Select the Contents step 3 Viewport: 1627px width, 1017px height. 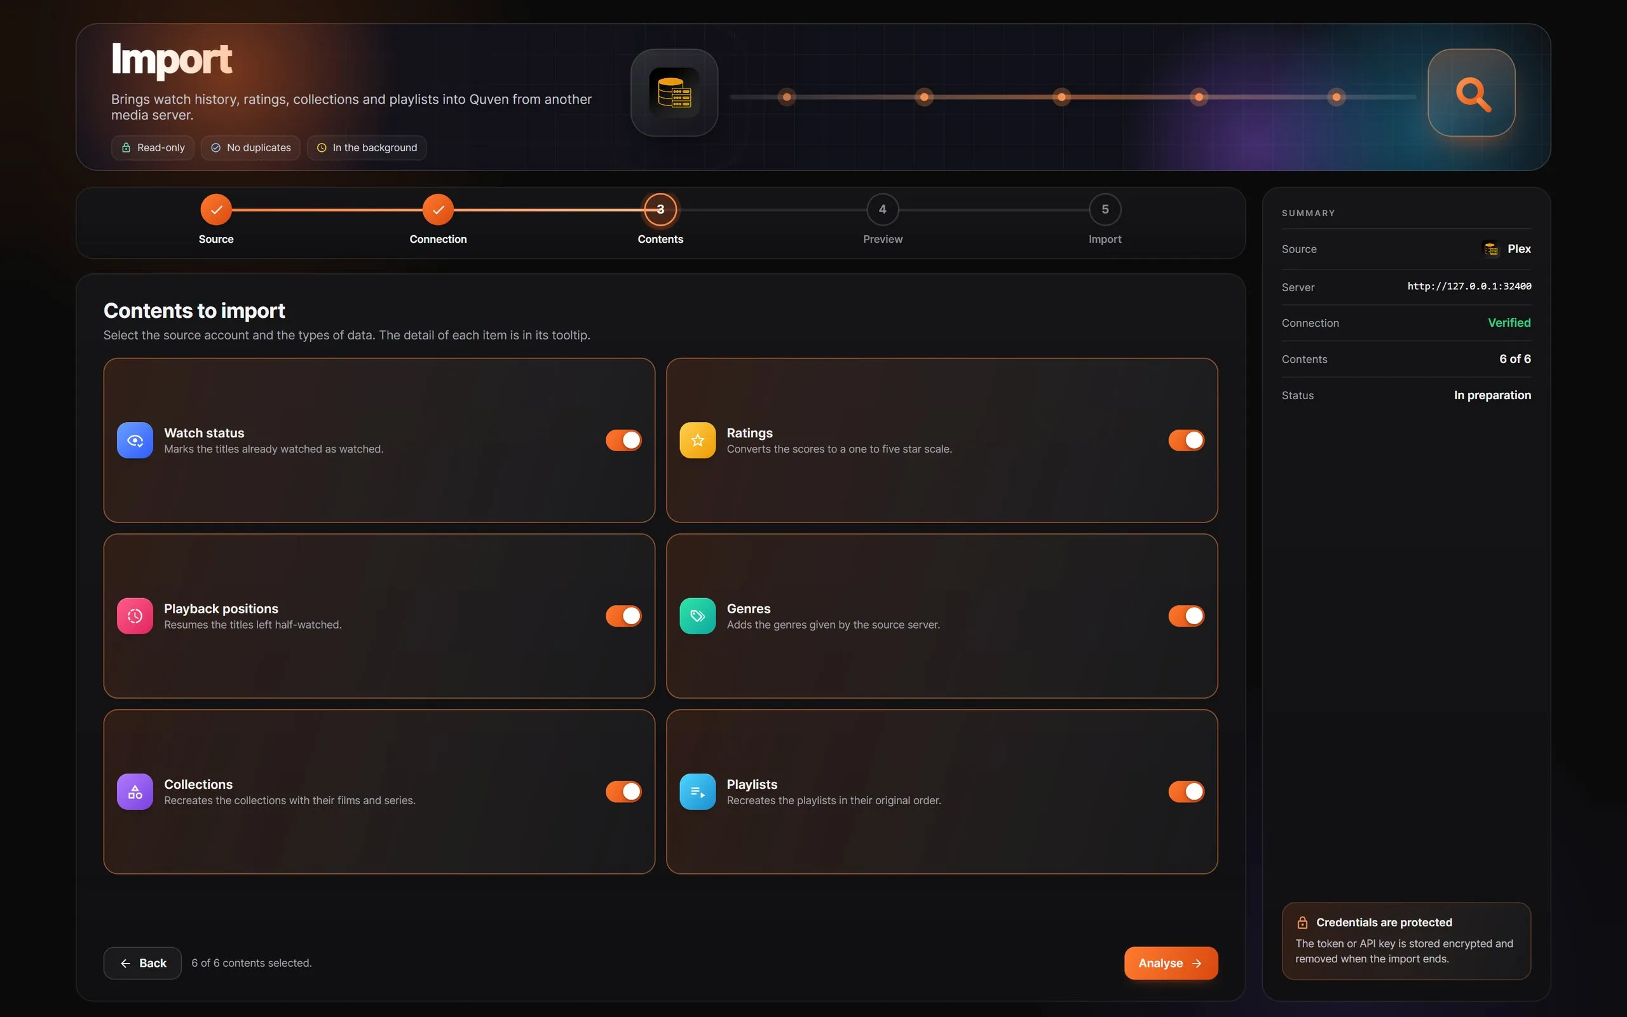pos(660,210)
